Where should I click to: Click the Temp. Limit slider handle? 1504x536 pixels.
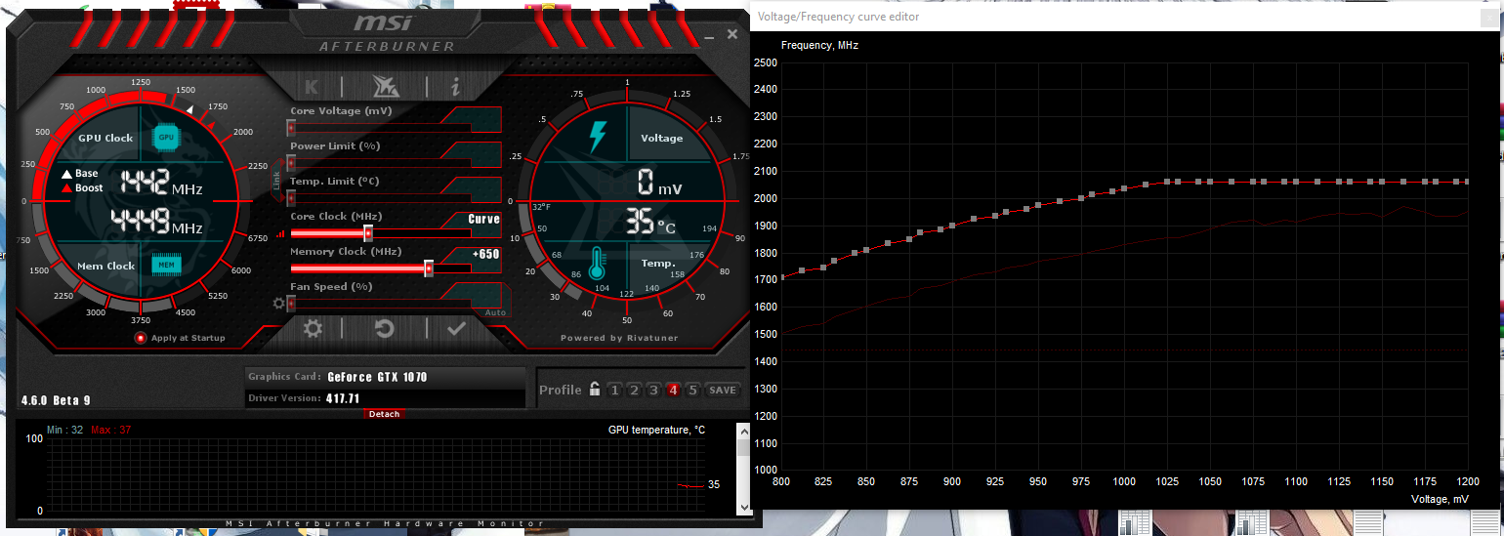tap(291, 198)
